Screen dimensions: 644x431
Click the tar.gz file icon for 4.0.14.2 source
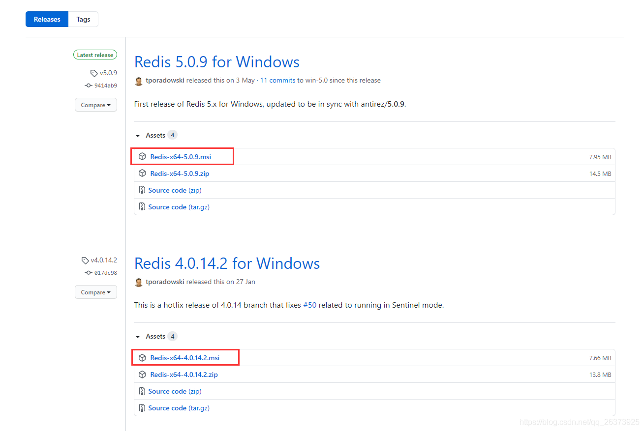(x=142, y=408)
